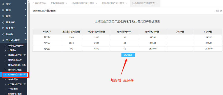Click 在产品投电率 field showing 44
Screen dimensions: 223x95
coord(124,43)
